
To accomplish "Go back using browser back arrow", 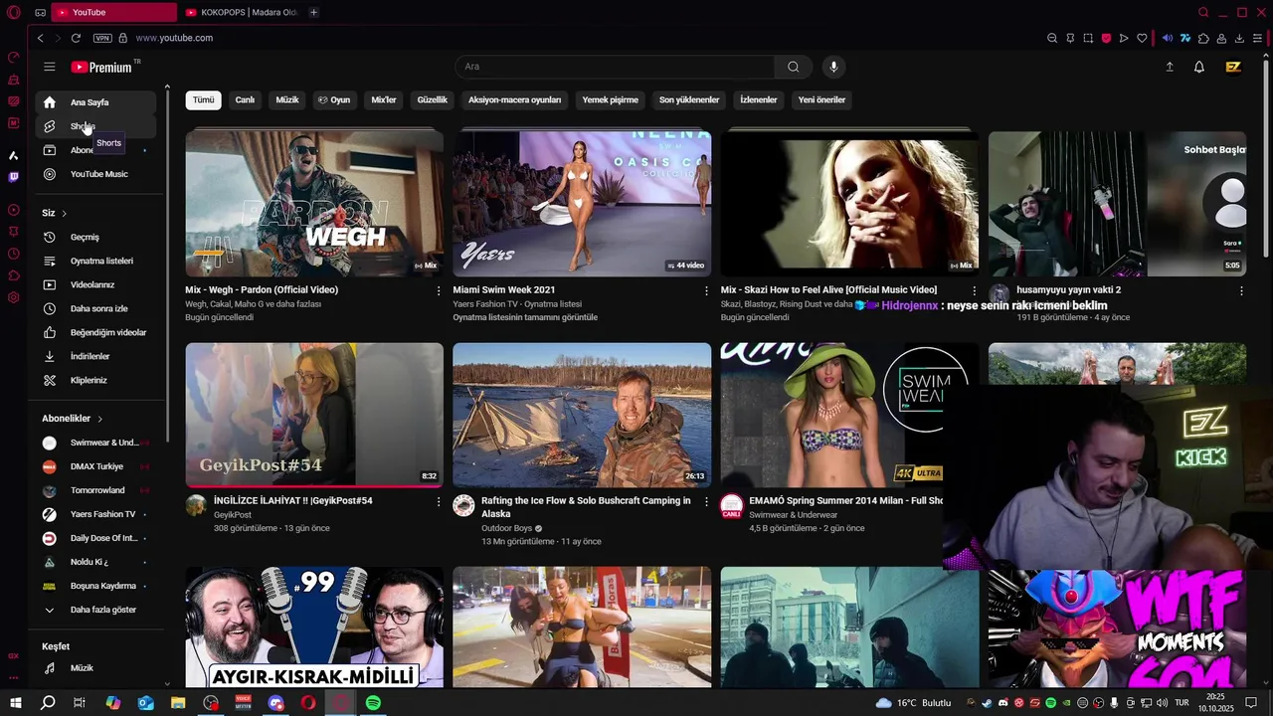I will pyautogui.click(x=40, y=38).
